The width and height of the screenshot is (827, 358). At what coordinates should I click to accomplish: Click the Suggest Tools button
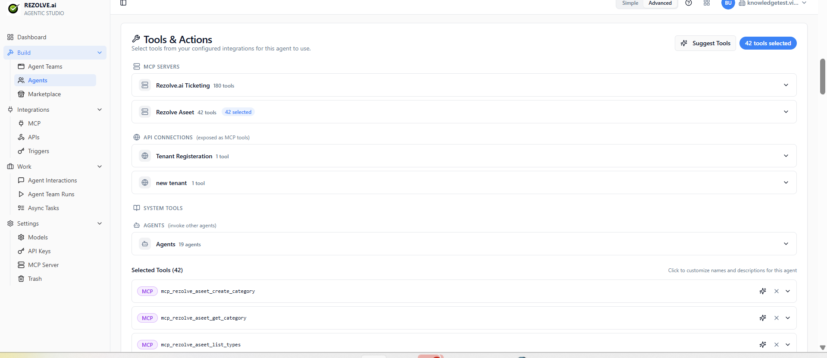coord(705,43)
